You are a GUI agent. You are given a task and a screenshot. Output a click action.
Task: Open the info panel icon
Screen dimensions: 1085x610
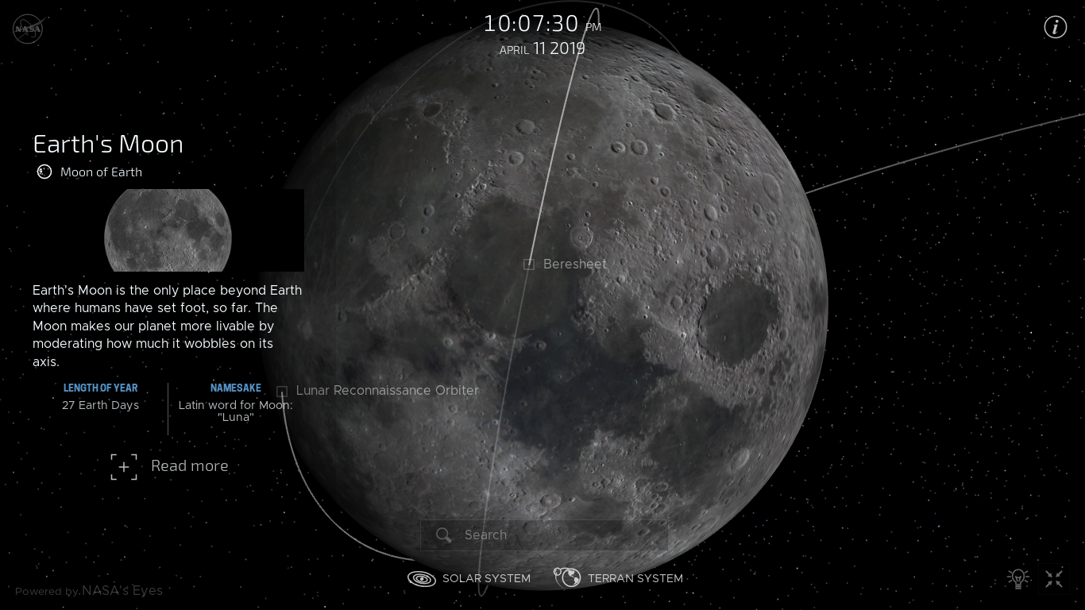pos(1055,27)
